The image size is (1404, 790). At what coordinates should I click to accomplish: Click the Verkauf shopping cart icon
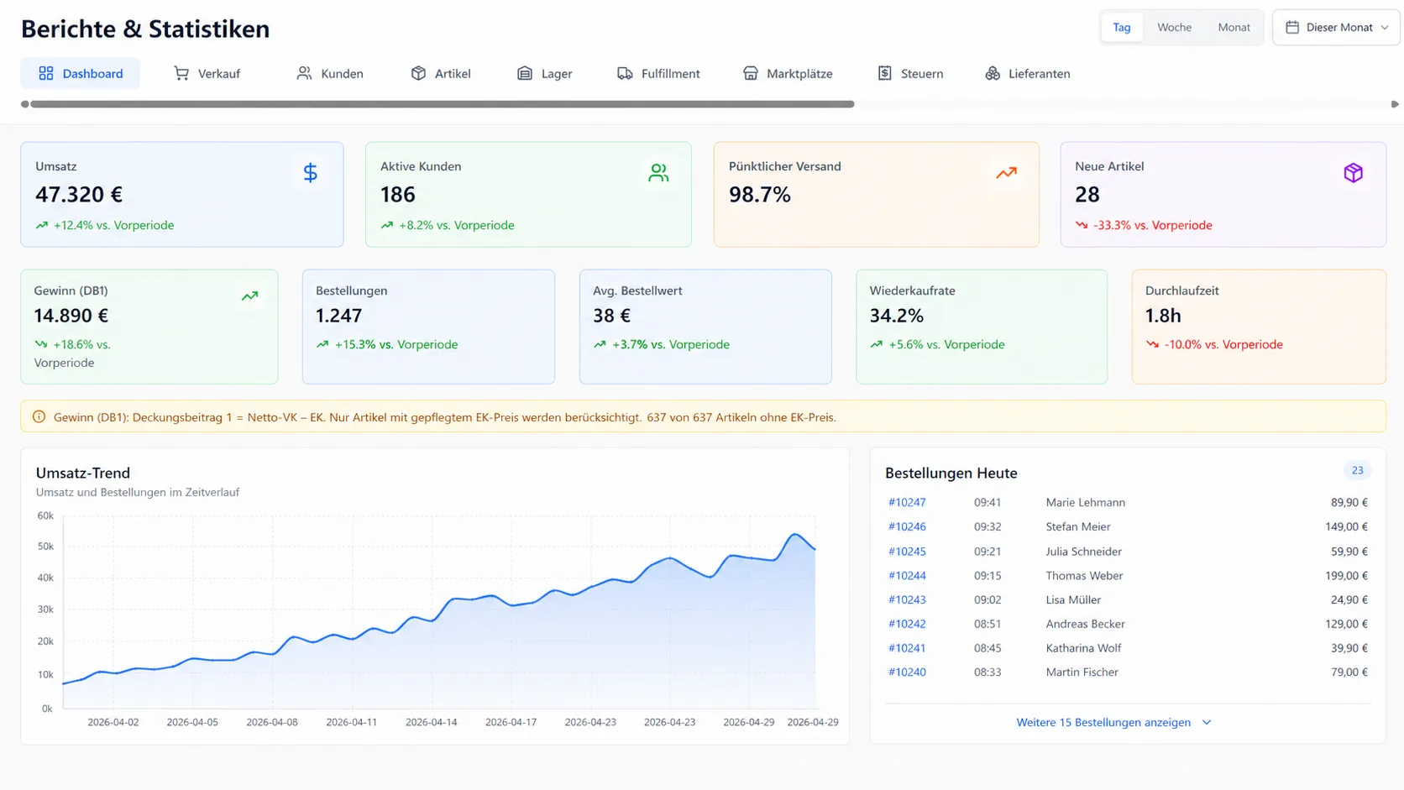click(181, 74)
